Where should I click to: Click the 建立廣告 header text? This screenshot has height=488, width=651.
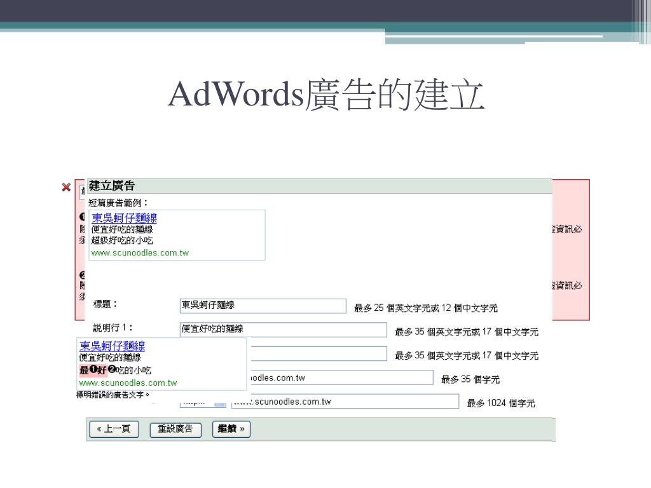112,186
